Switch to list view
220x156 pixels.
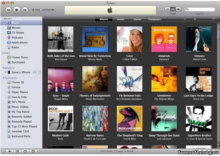pyautogui.click(x=167, y=9)
